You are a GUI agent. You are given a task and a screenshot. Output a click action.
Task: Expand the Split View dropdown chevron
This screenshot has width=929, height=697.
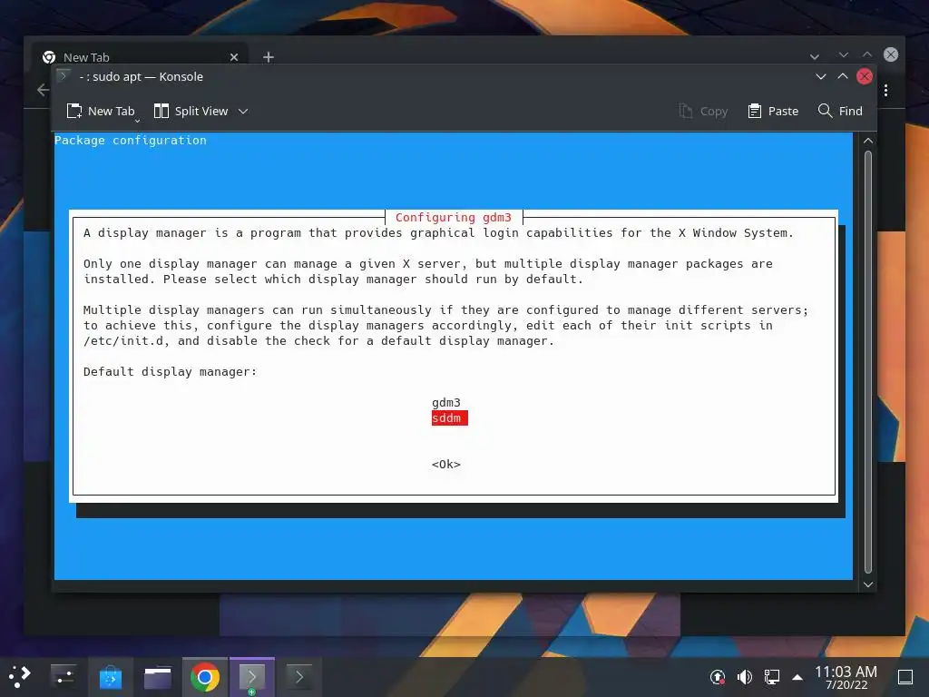(243, 111)
